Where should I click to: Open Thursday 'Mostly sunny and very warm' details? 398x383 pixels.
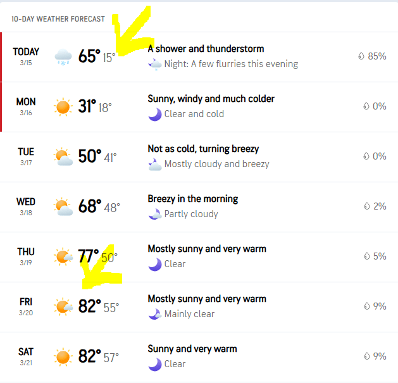point(207,249)
